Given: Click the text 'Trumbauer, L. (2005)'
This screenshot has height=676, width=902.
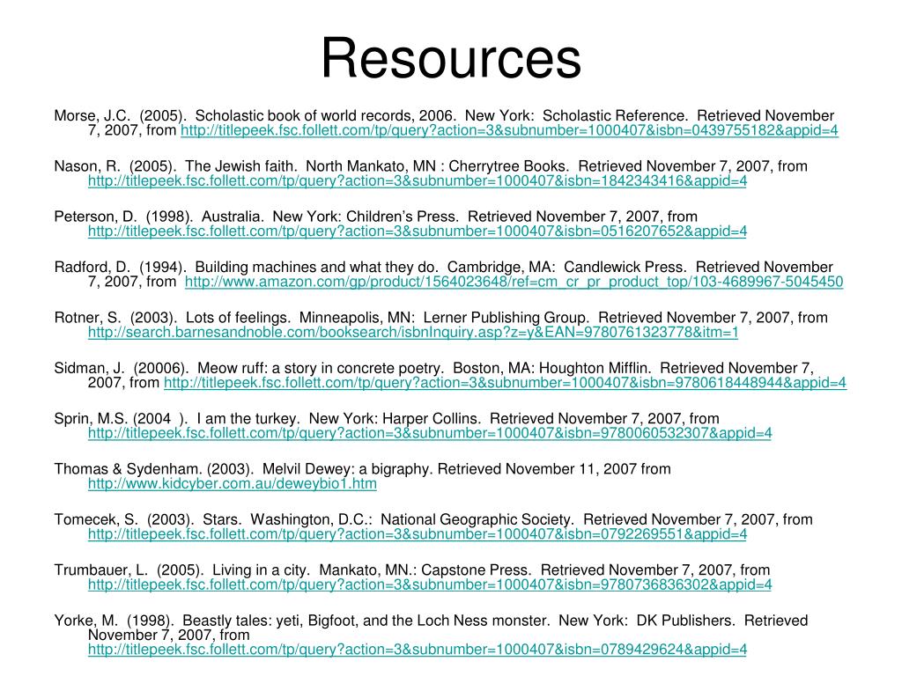Looking at the screenshot, I should (x=129, y=570).
